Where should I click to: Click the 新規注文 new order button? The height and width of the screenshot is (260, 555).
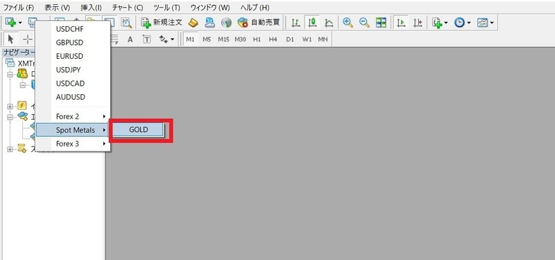point(162,23)
